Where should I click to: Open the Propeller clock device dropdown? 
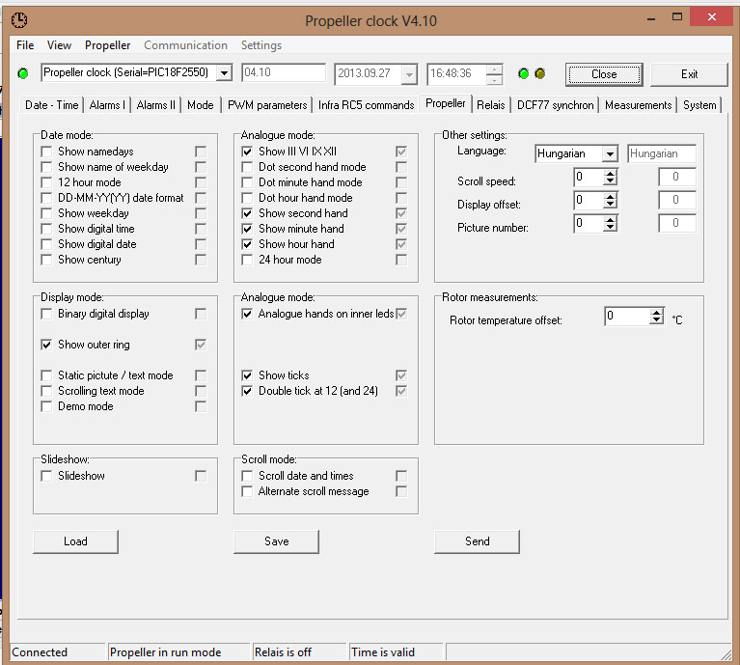(x=224, y=73)
